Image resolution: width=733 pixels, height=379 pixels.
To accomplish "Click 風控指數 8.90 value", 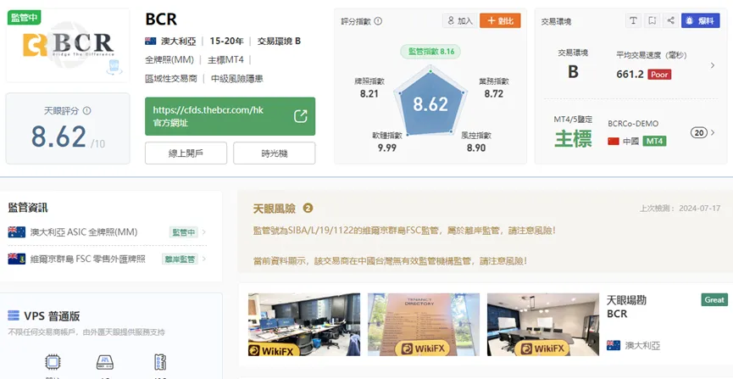I will 476,148.
